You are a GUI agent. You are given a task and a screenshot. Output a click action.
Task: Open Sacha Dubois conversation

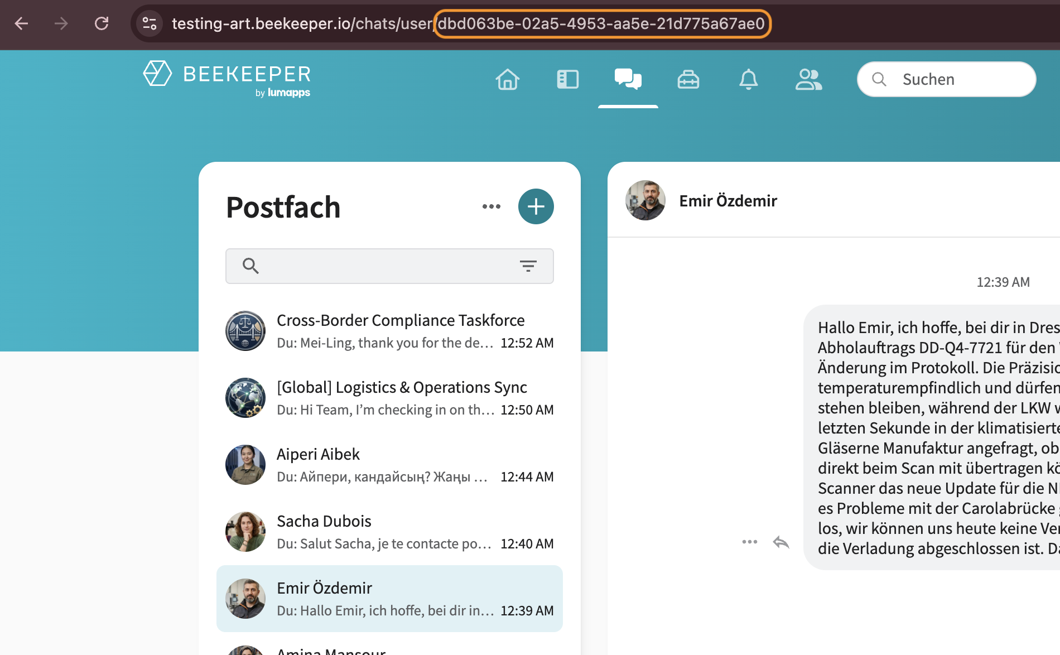tap(389, 532)
